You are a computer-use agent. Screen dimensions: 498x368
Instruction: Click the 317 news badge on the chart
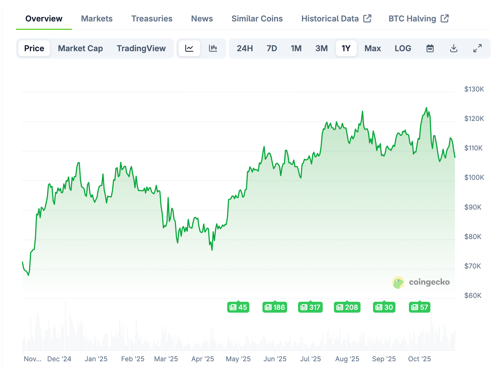(x=310, y=307)
